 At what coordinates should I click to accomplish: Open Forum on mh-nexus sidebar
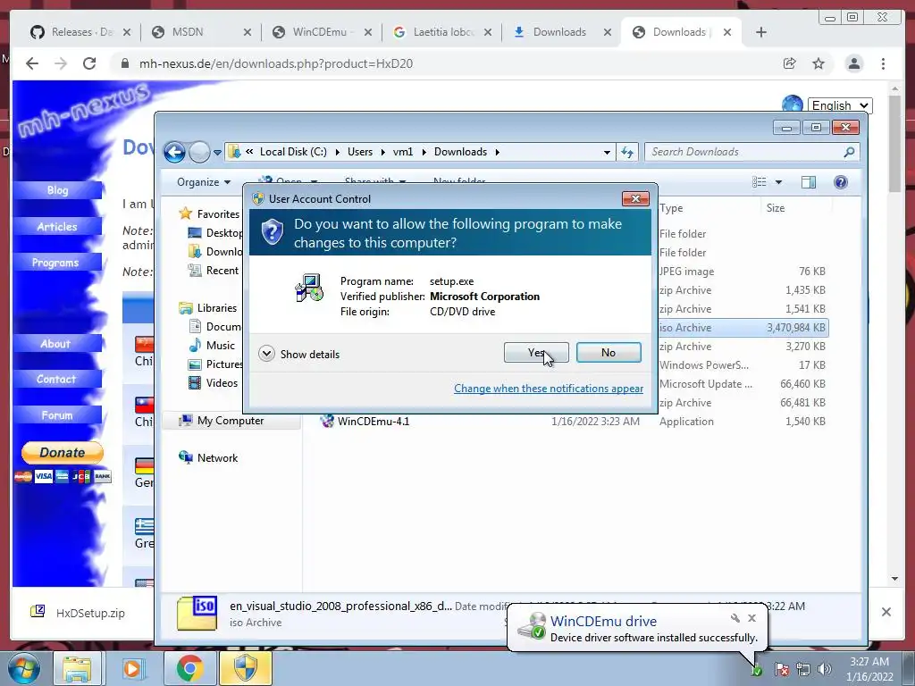pyautogui.click(x=57, y=415)
